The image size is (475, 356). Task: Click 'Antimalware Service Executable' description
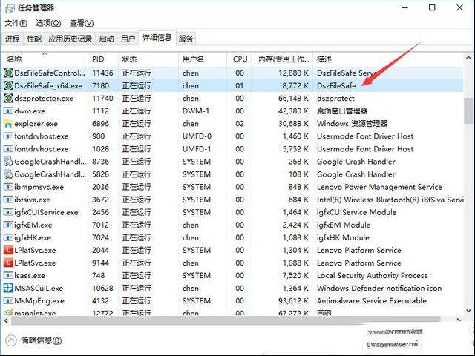[x=371, y=301]
